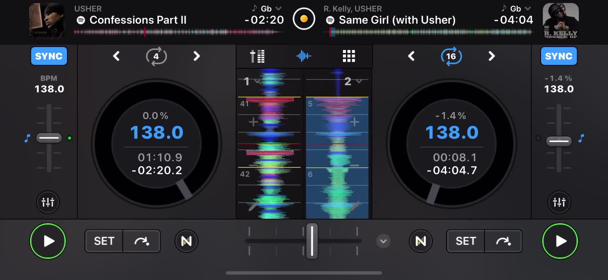Decrease loop length on left deck
The width and height of the screenshot is (608, 280).
(x=116, y=56)
